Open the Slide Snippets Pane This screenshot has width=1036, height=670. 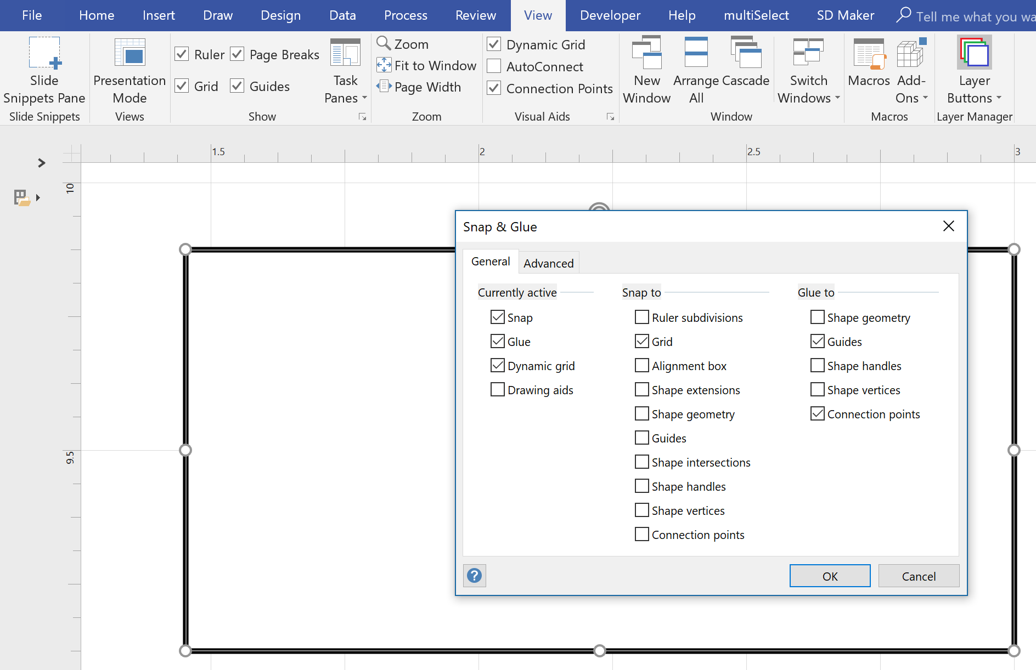pyautogui.click(x=44, y=69)
